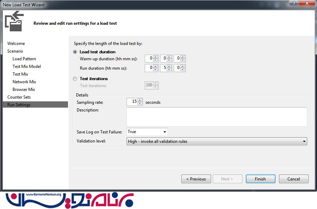Open the Save Log on Test Failure dropdown

(164, 132)
